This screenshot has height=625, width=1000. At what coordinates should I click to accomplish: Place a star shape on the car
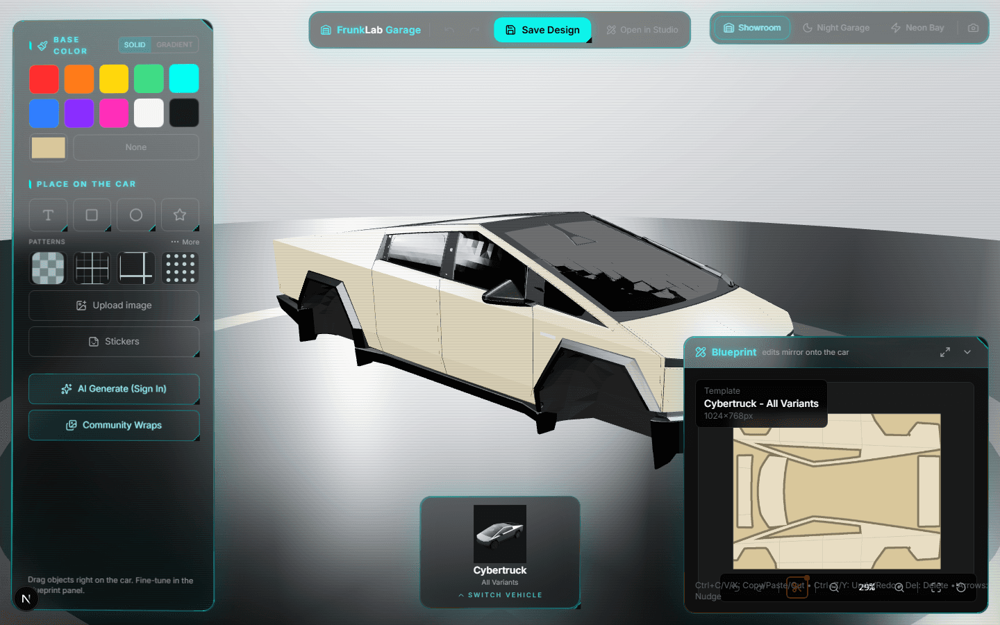(180, 215)
